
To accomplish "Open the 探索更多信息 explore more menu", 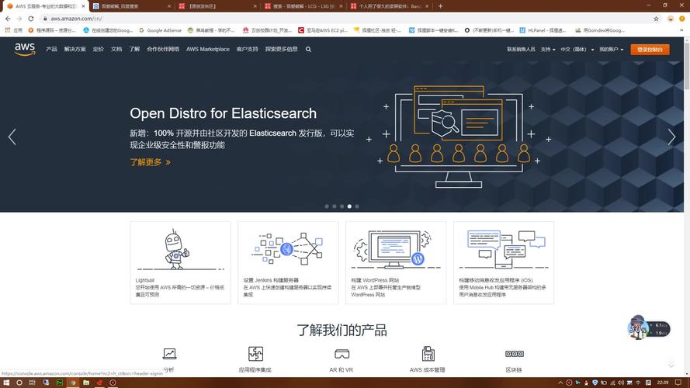I will point(281,49).
